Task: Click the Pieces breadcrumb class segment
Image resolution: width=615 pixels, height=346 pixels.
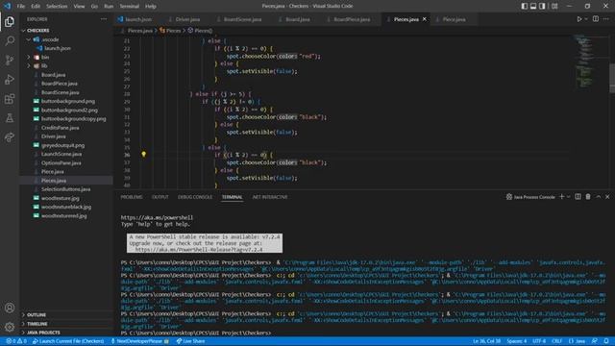Action: pyautogui.click(x=171, y=30)
